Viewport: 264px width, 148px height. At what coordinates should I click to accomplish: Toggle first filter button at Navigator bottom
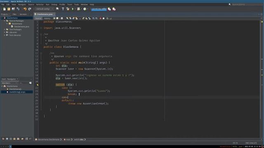3,139
